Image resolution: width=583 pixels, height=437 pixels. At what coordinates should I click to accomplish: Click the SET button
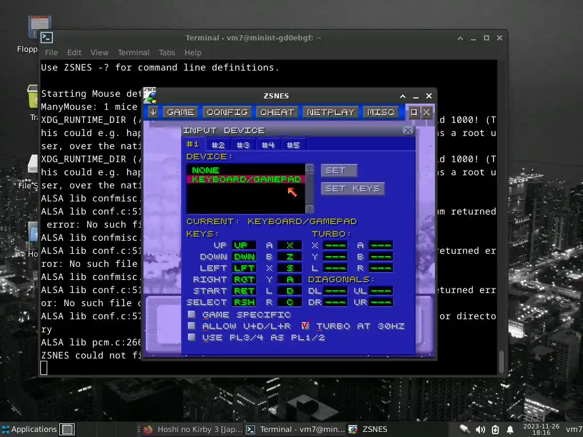pyautogui.click(x=339, y=171)
